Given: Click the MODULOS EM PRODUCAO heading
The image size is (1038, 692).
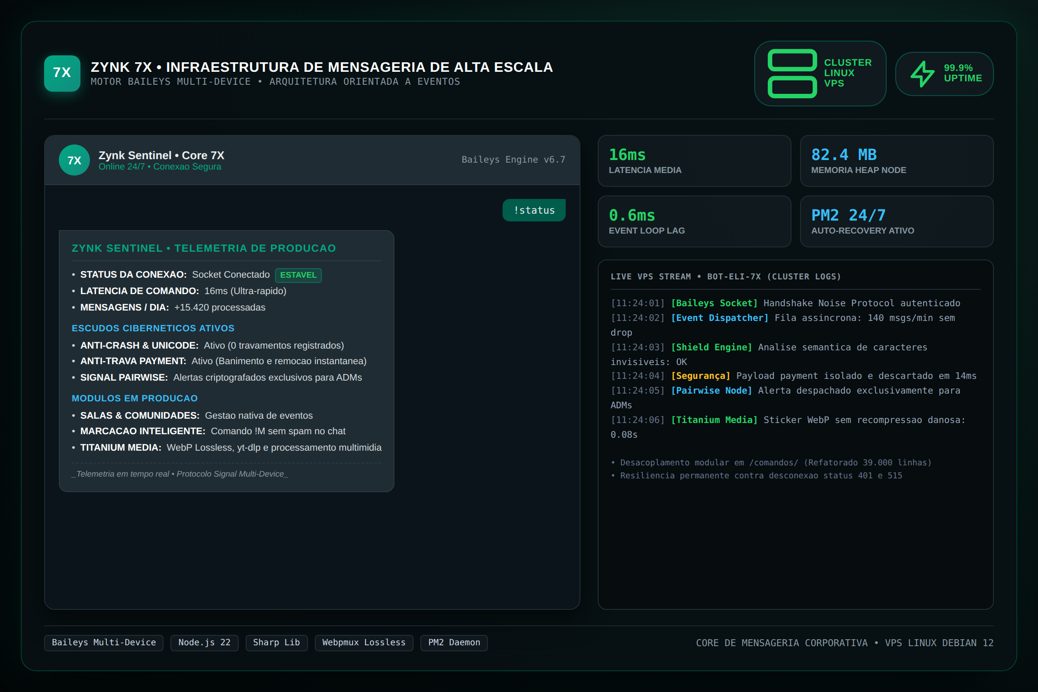Looking at the screenshot, I should tap(135, 398).
